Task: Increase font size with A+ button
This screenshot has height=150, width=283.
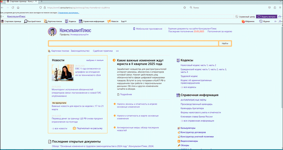Action: 281,21
